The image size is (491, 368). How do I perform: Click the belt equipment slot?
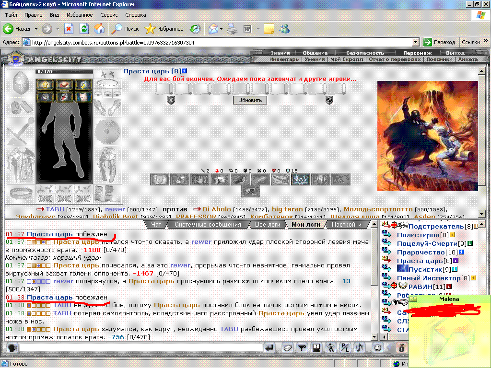click(21, 193)
